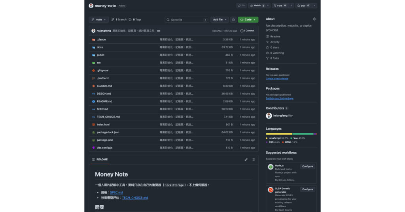This screenshot has width=405, height=212.
Task: Click the src folder icon
Action: point(93,63)
